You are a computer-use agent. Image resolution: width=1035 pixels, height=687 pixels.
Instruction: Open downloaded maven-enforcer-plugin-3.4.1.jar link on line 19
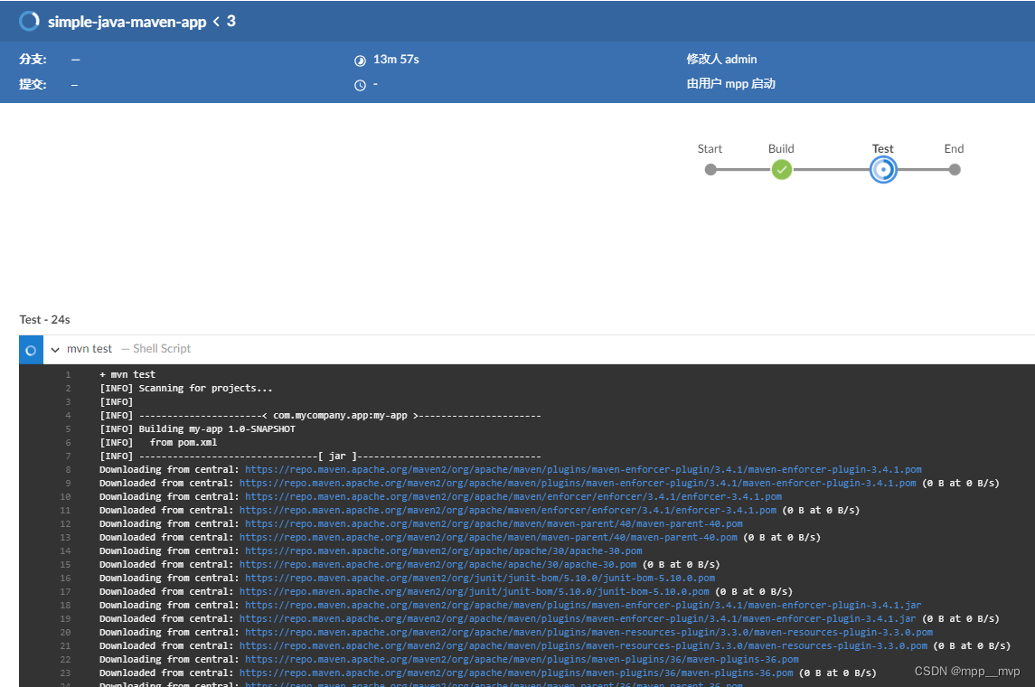[x=578, y=618]
